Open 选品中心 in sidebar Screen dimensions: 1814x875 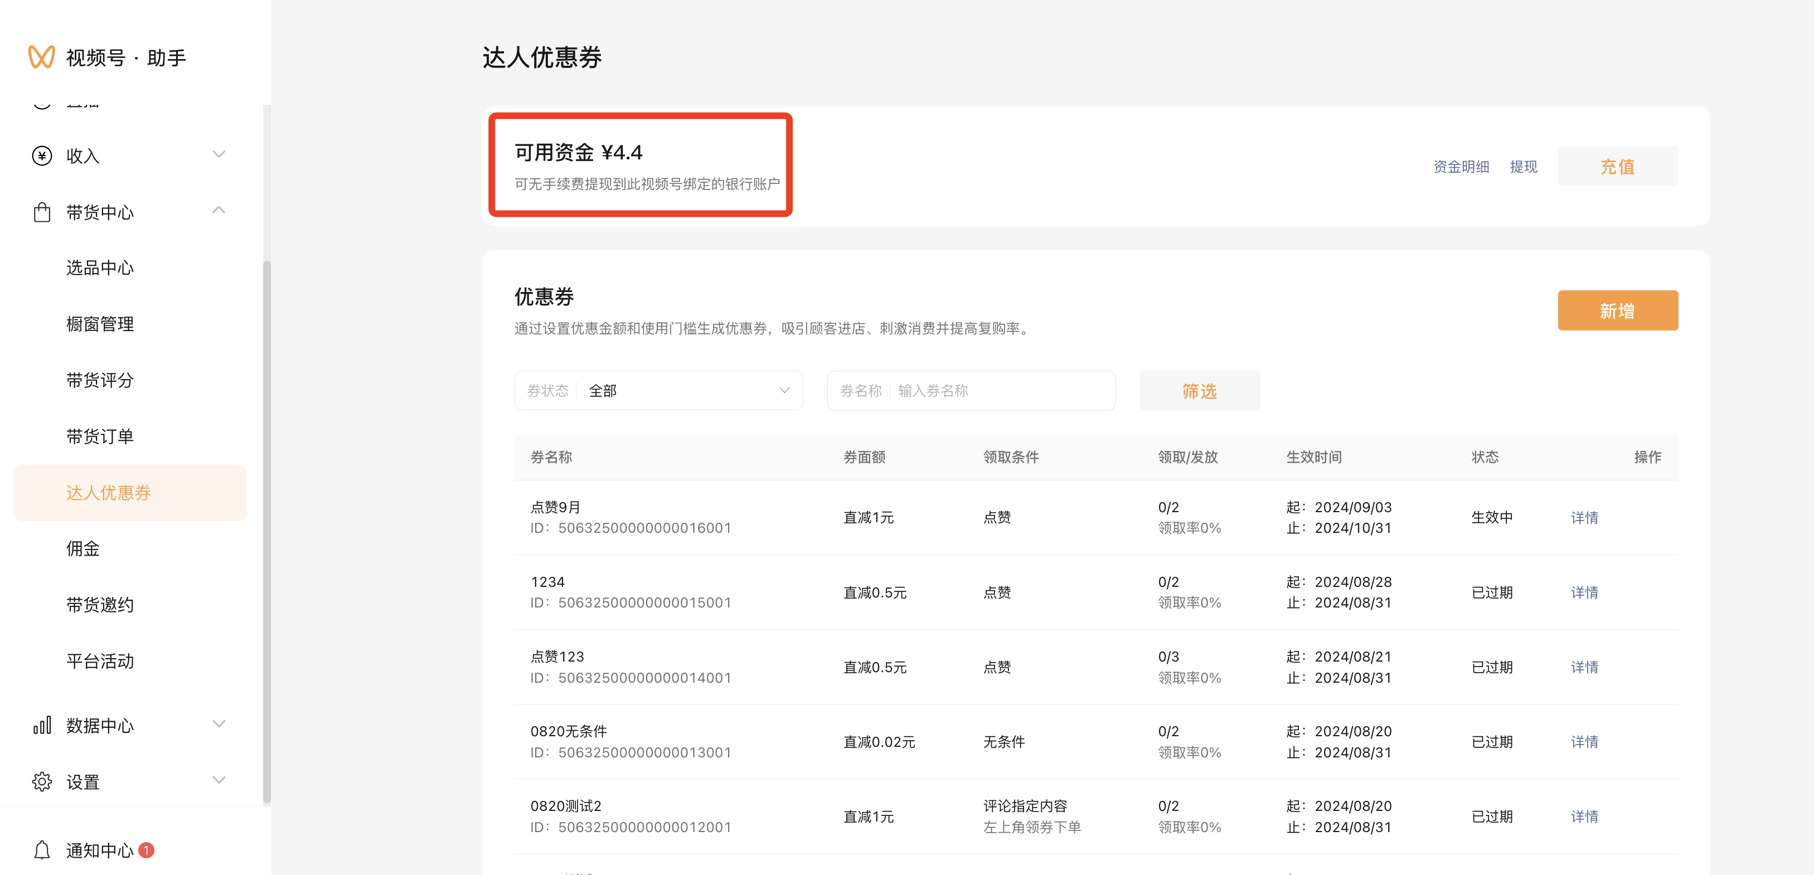(x=99, y=268)
